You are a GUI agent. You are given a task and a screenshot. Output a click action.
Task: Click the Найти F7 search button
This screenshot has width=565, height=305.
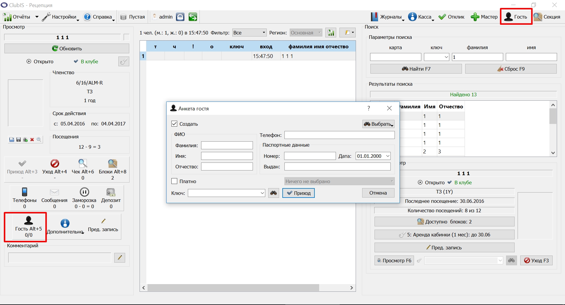click(416, 69)
